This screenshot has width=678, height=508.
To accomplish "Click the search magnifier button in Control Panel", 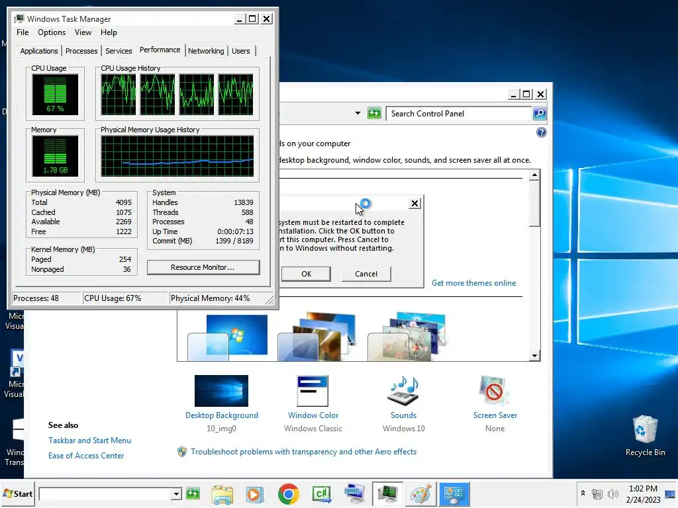I will [540, 114].
